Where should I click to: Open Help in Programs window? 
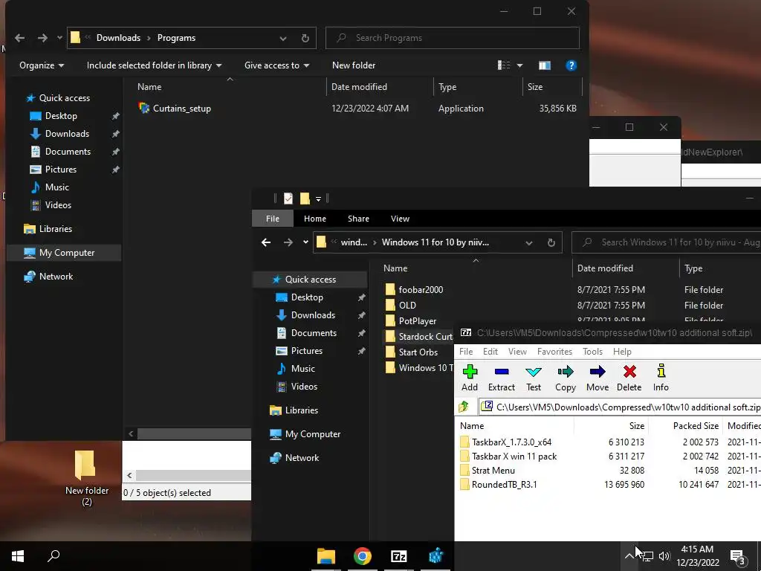tap(571, 65)
